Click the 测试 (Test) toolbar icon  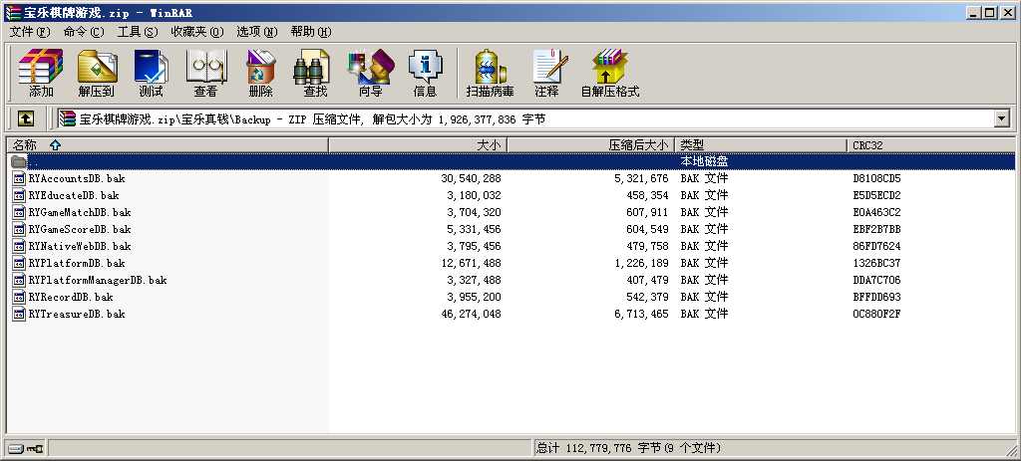click(x=152, y=66)
